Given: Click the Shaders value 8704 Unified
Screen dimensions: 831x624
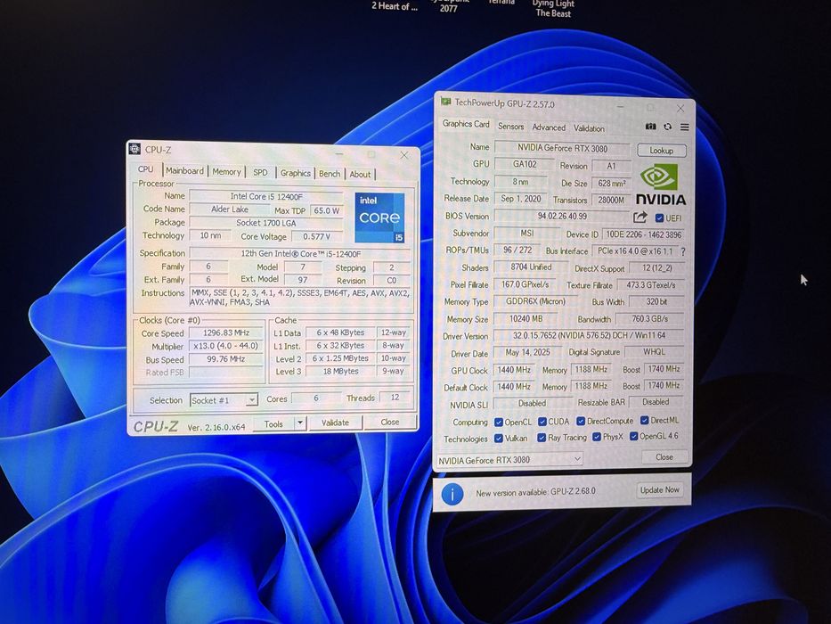Looking at the screenshot, I should (531, 267).
